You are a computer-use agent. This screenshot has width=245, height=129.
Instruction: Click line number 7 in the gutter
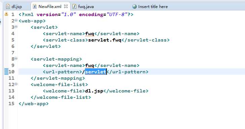[x=13, y=53]
